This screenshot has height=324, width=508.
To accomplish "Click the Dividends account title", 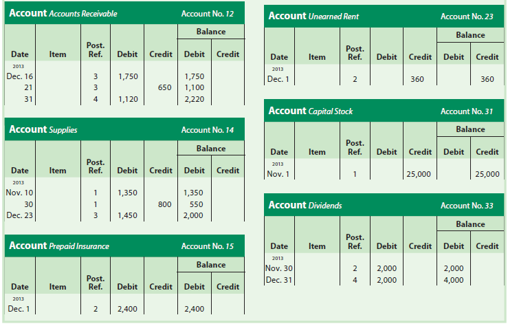I will 305,205.
